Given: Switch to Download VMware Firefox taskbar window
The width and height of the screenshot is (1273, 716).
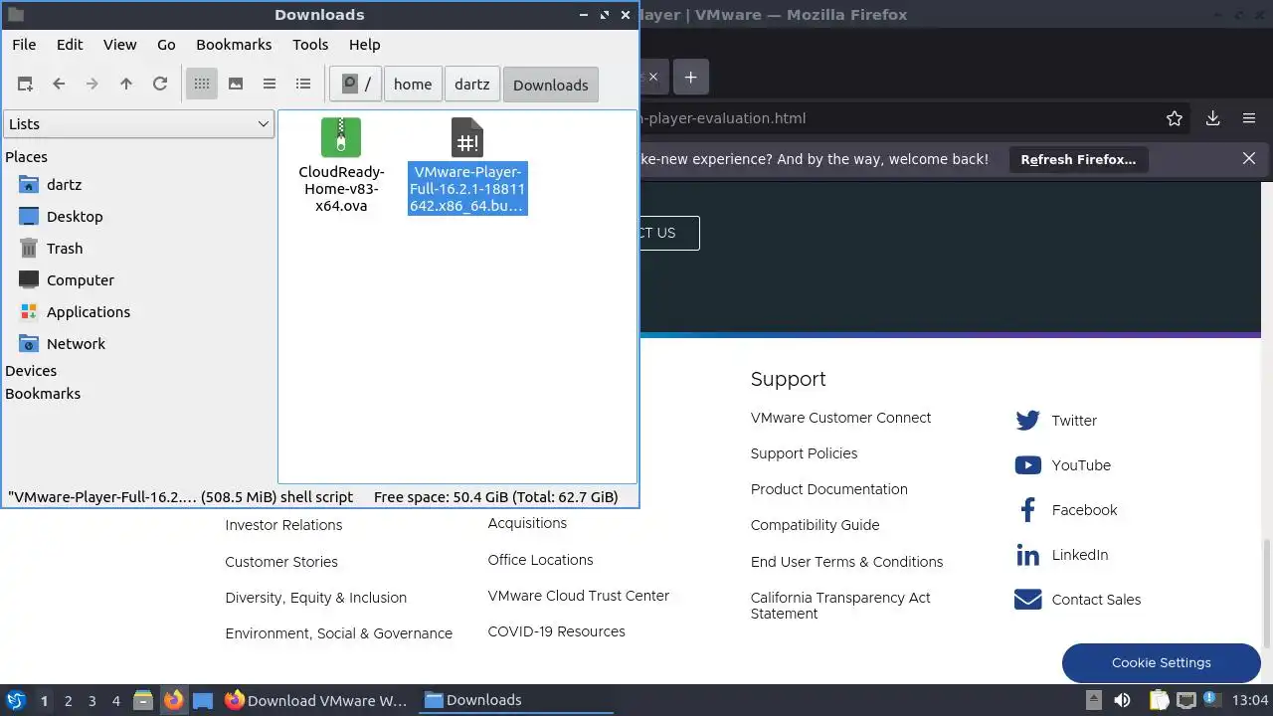Looking at the screenshot, I should [x=316, y=700].
